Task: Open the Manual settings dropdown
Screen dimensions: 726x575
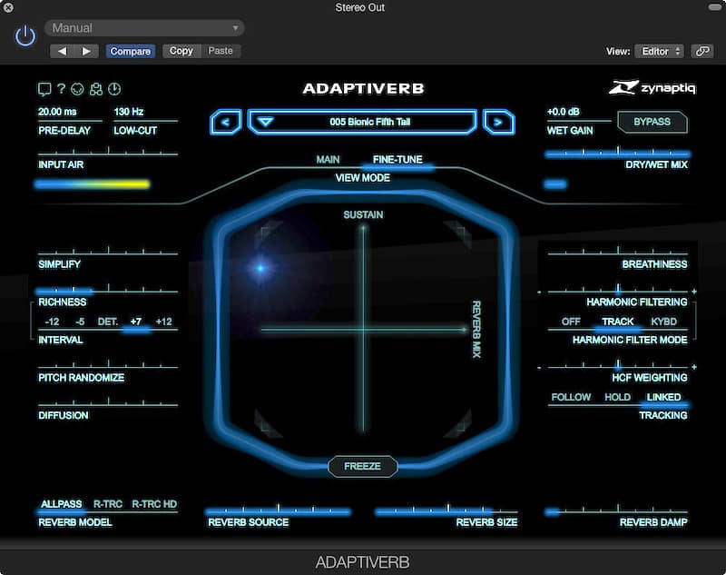Action: [x=144, y=28]
